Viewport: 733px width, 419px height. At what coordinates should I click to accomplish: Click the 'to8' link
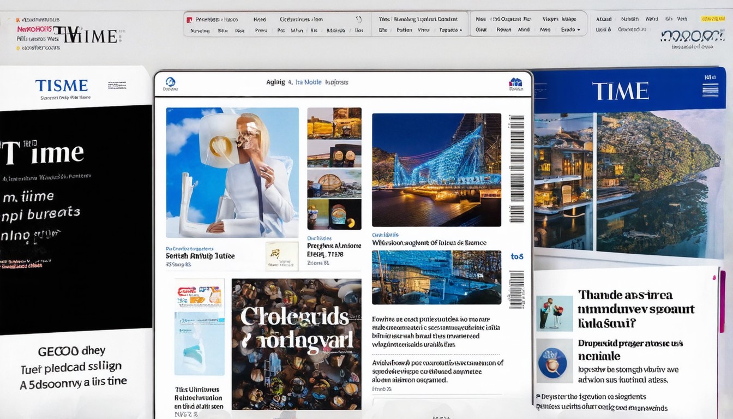click(x=516, y=256)
